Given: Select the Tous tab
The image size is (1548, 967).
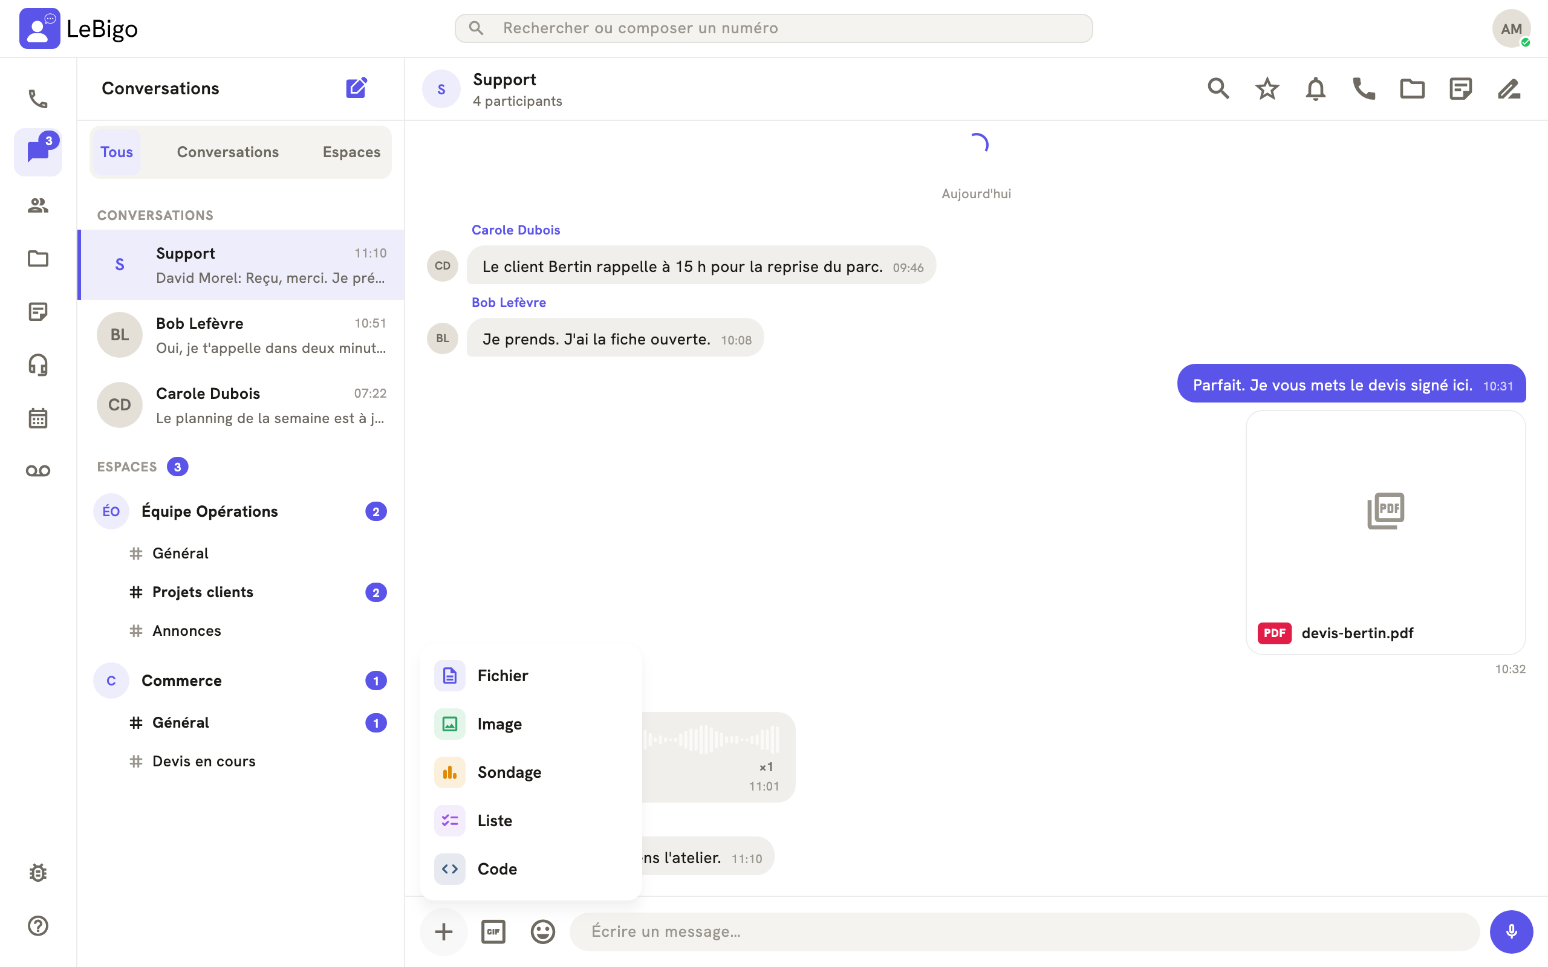Looking at the screenshot, I should [x=117, y=152].
